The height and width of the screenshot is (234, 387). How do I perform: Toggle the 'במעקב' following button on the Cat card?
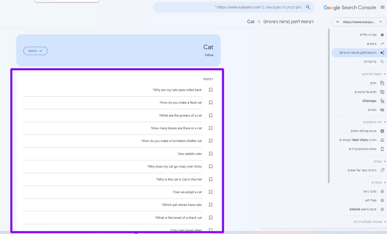coord(36,51)
